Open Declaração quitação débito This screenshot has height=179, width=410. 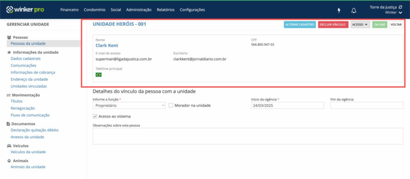pos(34,130)
